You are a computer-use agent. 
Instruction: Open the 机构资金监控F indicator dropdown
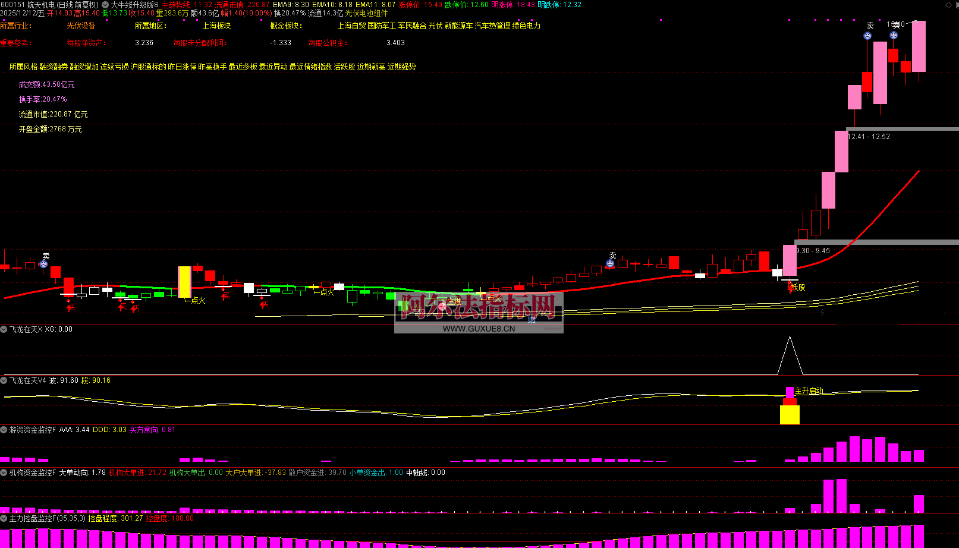(4, 473)
